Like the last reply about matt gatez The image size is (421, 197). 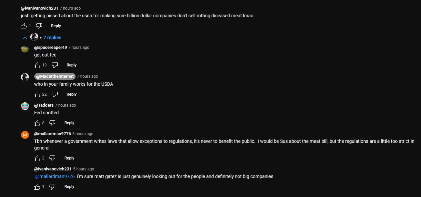(x=37, y=187)
